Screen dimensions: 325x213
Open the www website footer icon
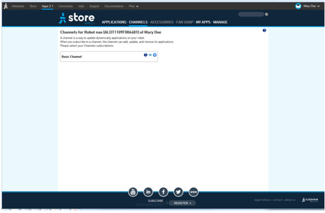193,192
